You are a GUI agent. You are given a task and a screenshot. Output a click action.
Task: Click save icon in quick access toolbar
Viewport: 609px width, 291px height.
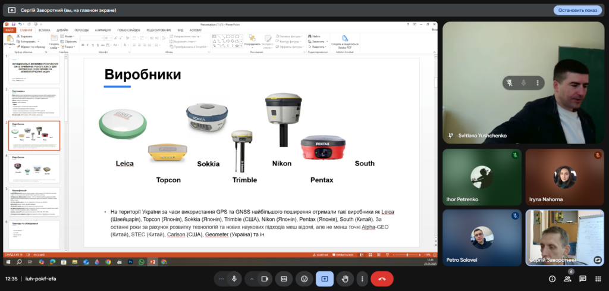coord(13,24)
